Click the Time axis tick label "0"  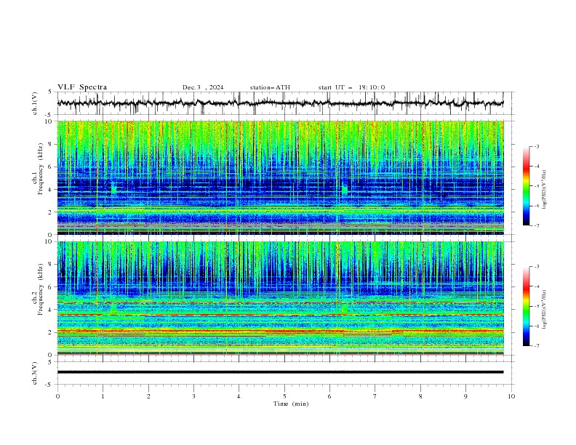pos(57,396)
